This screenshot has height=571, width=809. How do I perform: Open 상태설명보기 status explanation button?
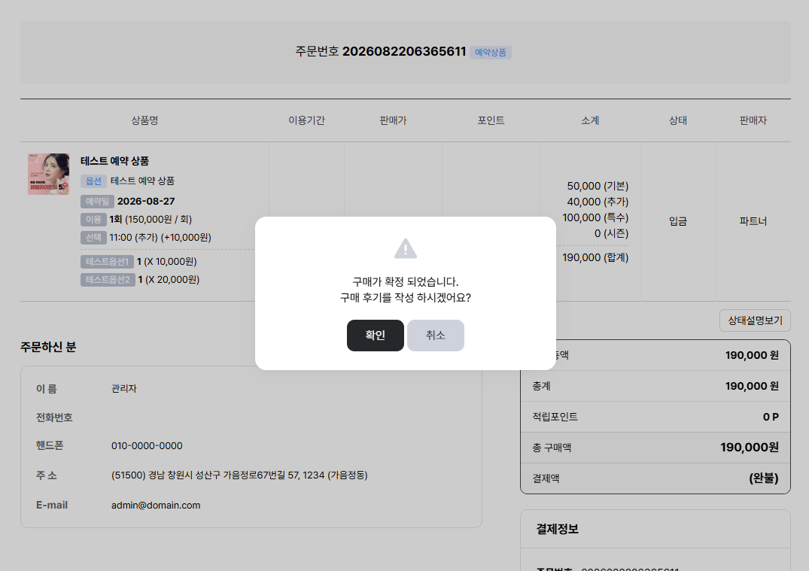755,320
